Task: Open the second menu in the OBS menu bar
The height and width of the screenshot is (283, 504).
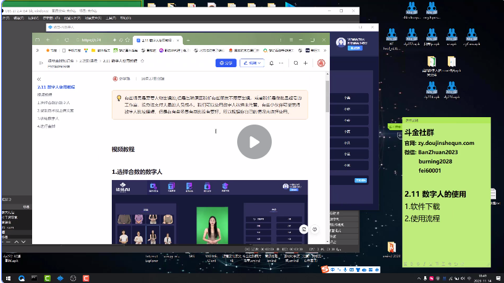Action: 19,18
